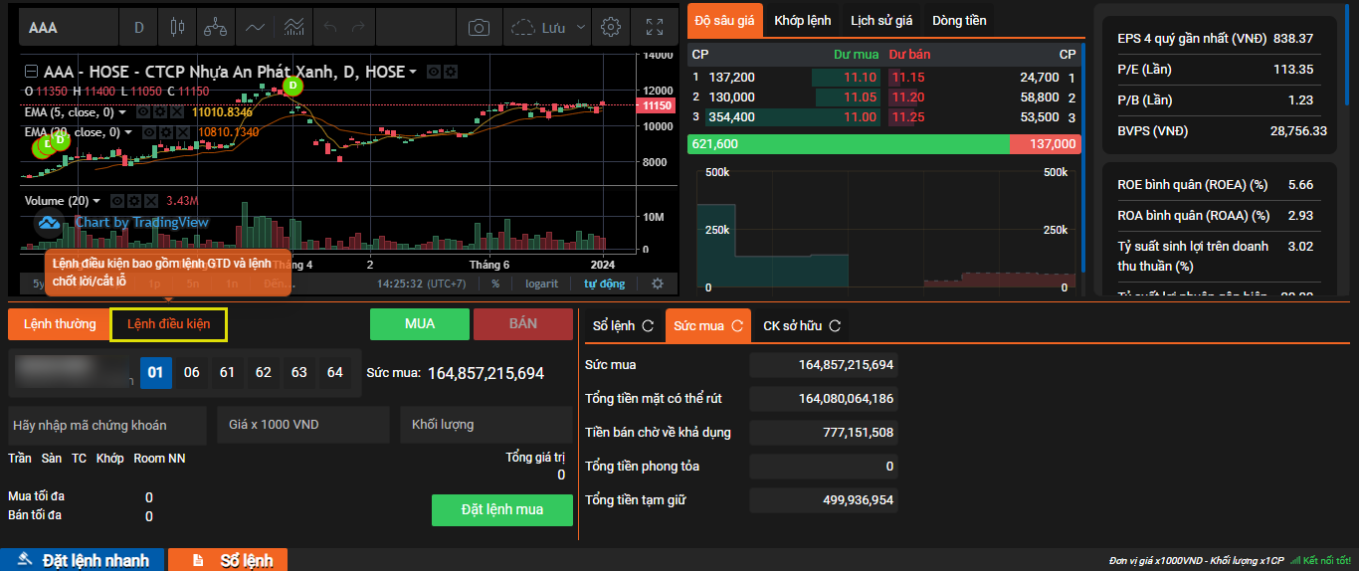
Task: Expand the Volume (20) dropdown arrow
Action: (x=97, y=200)
